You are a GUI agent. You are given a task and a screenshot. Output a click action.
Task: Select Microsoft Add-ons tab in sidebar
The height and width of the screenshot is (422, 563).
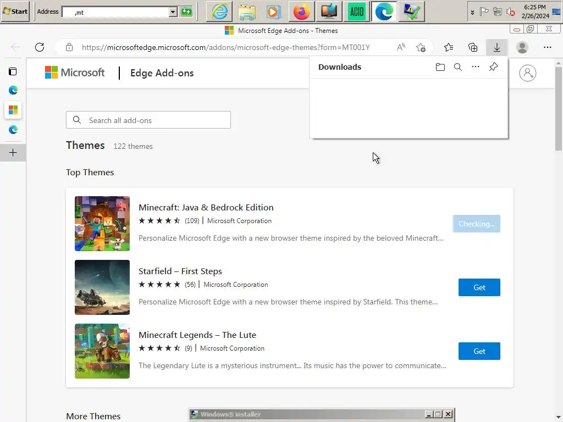[13, 110]
